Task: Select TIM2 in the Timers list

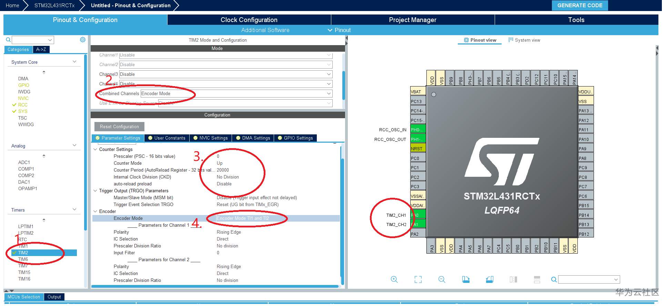Action: pos(44,253)
